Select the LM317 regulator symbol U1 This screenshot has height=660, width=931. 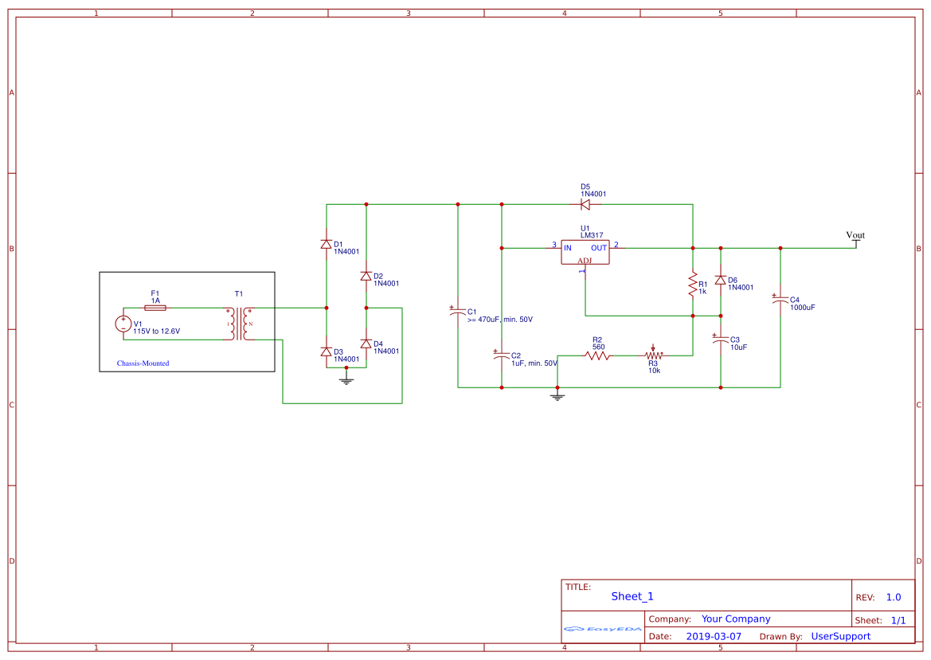[x=585, y=251]
